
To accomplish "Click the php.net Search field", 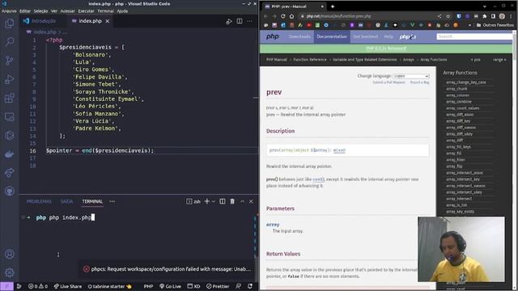I will pyautogui.click(x=474, y=36).
